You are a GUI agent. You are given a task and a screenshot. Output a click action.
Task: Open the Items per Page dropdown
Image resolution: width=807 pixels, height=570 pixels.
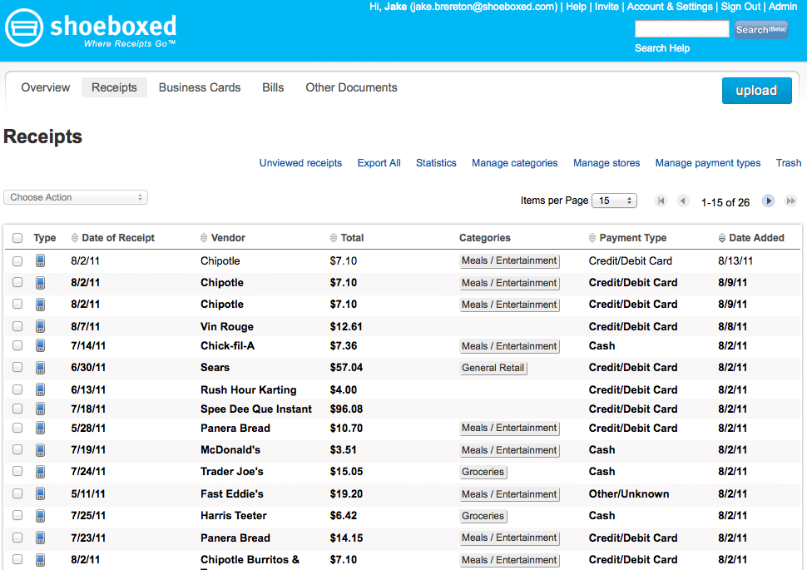(x=615, y=201)
